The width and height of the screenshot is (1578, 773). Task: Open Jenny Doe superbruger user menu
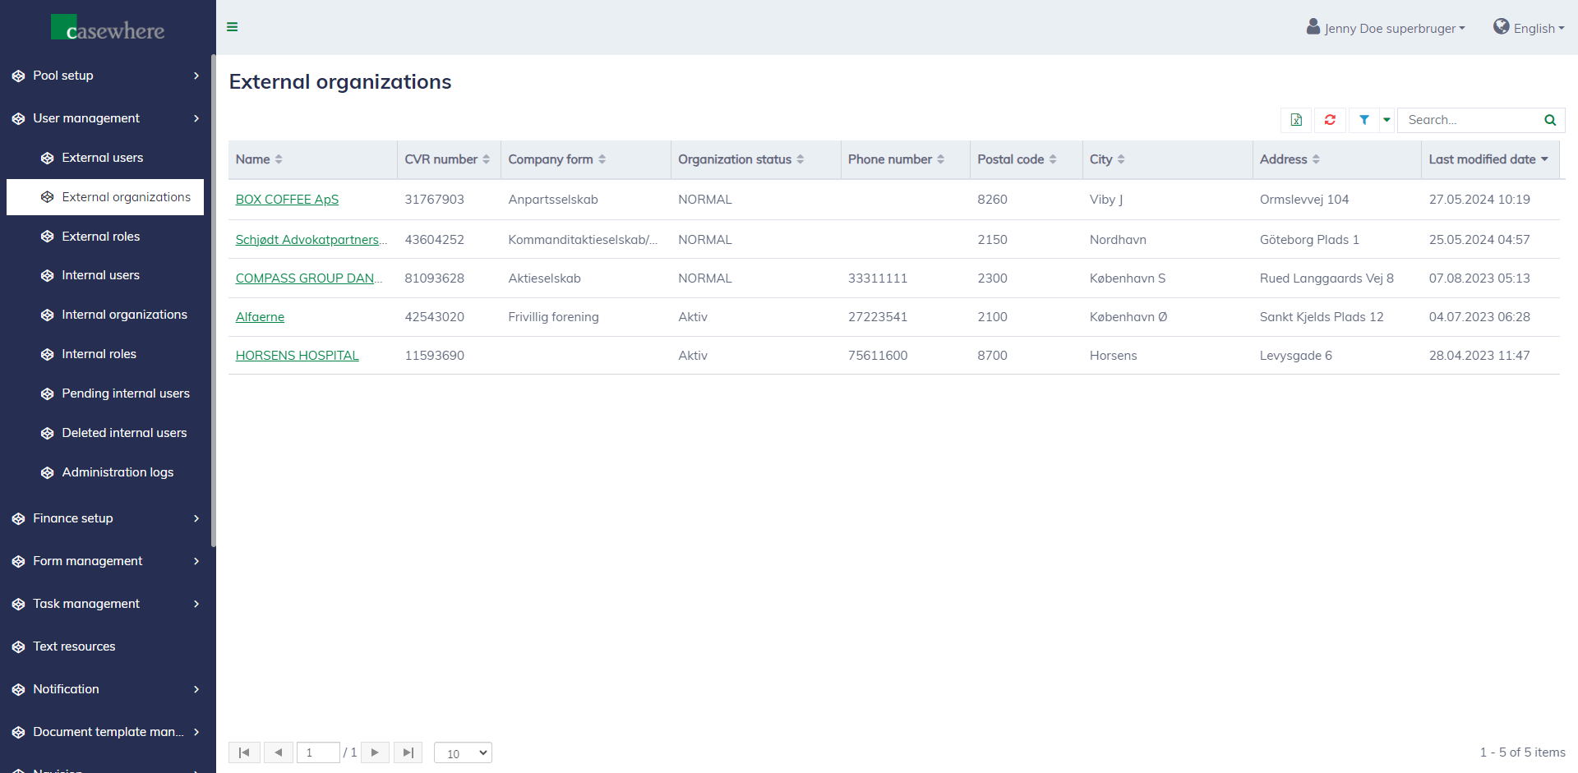[x=1387, y=28]
